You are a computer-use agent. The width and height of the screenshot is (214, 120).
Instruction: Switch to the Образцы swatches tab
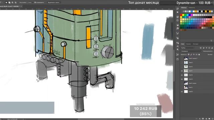184,8
